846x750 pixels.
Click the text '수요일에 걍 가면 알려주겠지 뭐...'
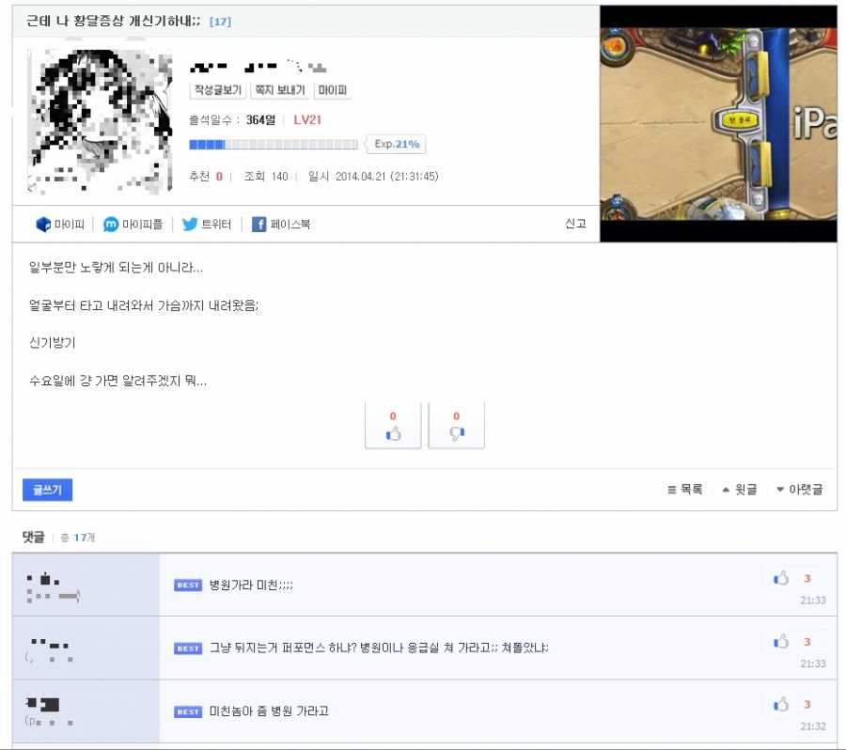click(117, 381)
